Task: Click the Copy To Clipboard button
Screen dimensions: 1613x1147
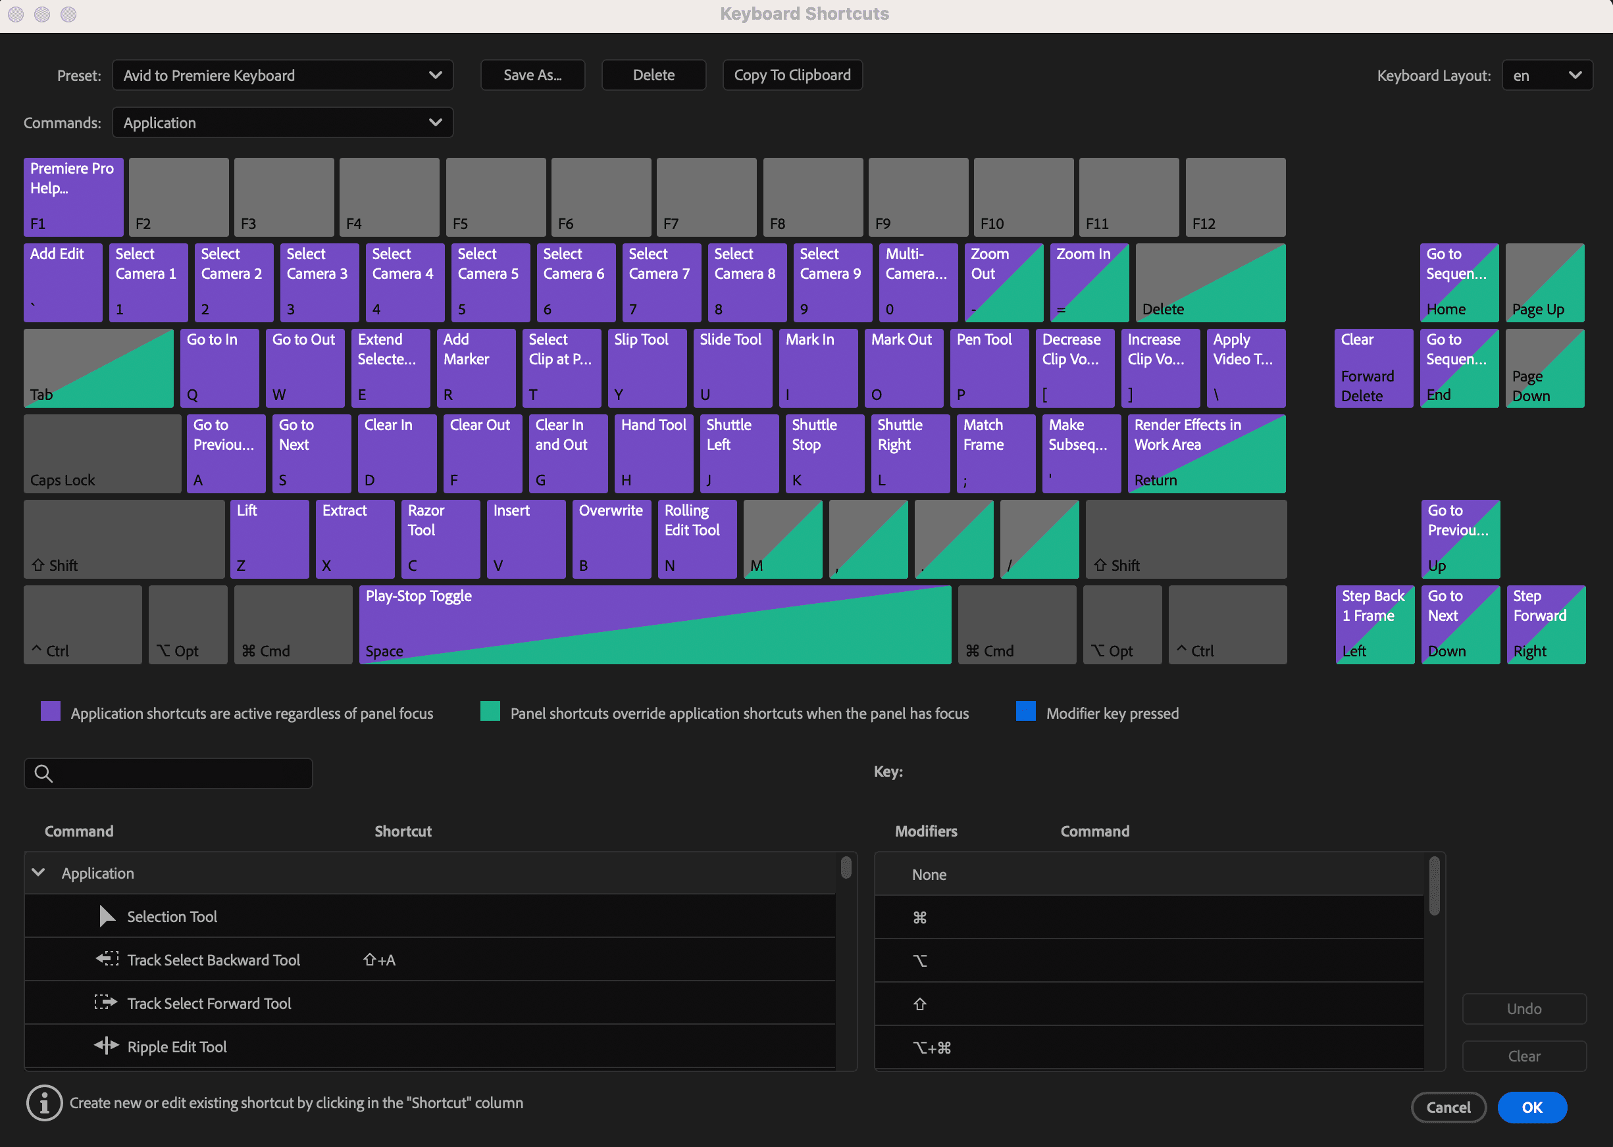Action: tap(792, 75)
